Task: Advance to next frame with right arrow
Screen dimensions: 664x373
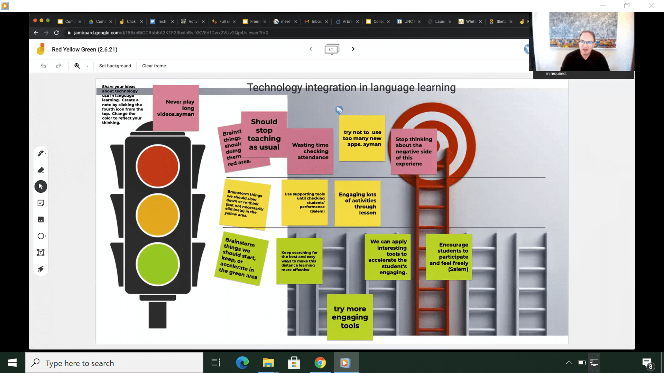Action: pos(353,49)
